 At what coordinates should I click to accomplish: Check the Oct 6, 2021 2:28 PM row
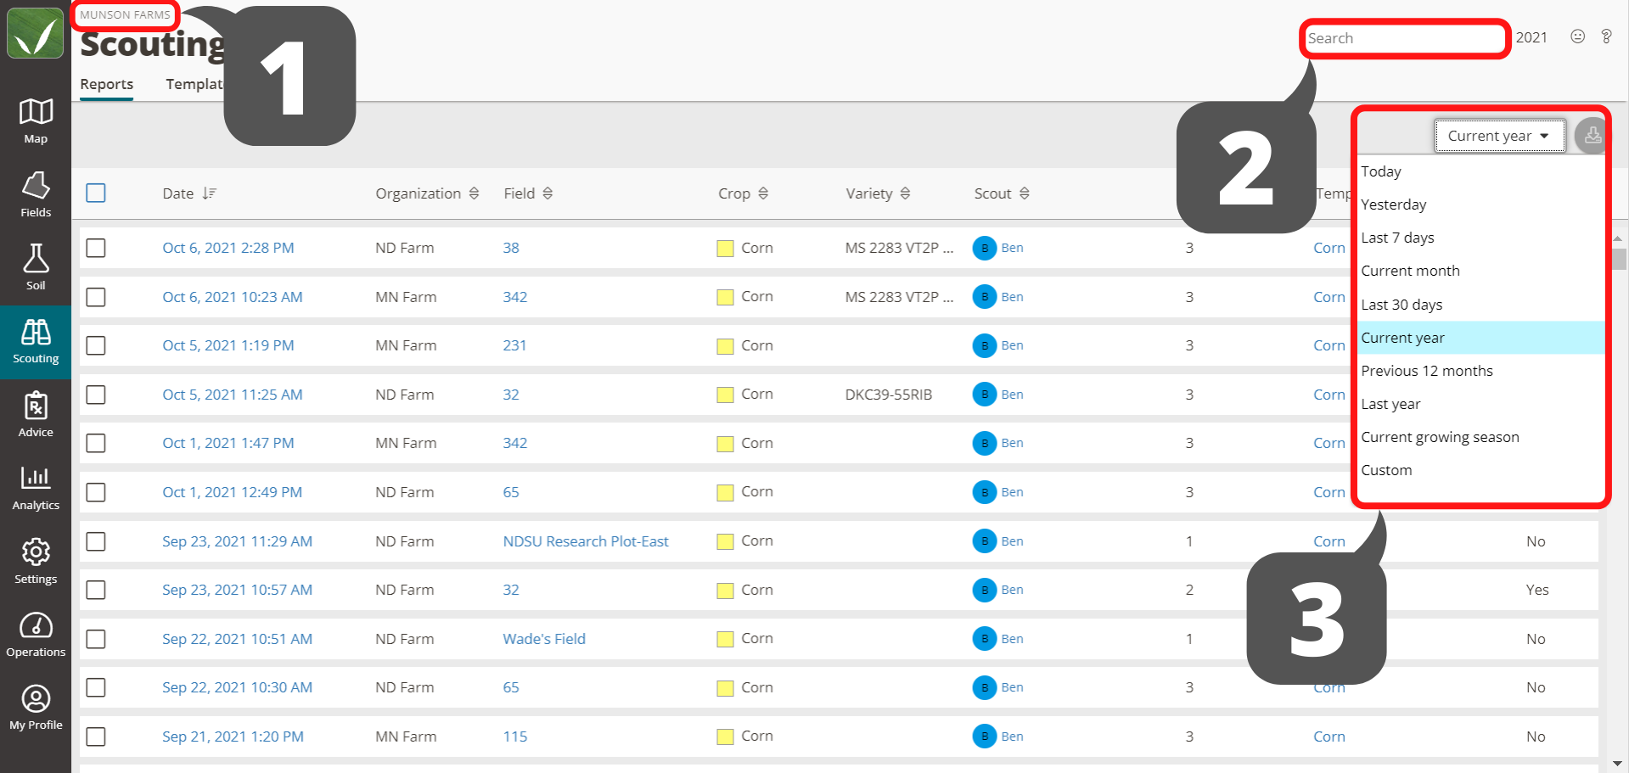(96, 248)
